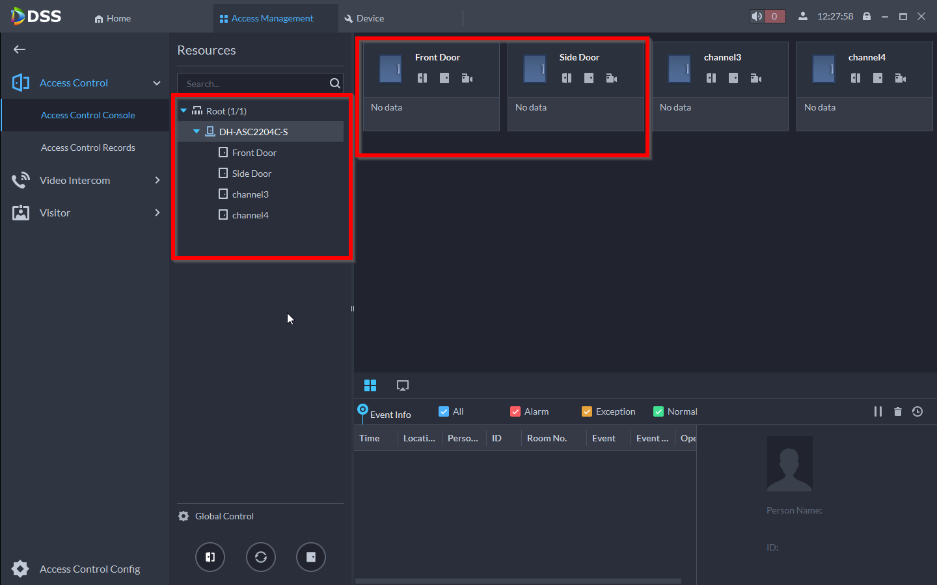This screenshot has height=585, width=937.
Task: Click the Global Control restore/refresh button
Action: (x=261, y=557)
